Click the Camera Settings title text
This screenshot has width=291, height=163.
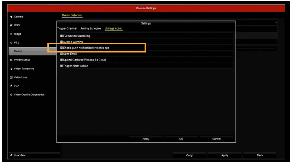coord(146,8)
